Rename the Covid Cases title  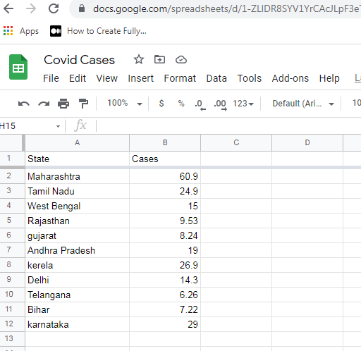tap(79, 60)
